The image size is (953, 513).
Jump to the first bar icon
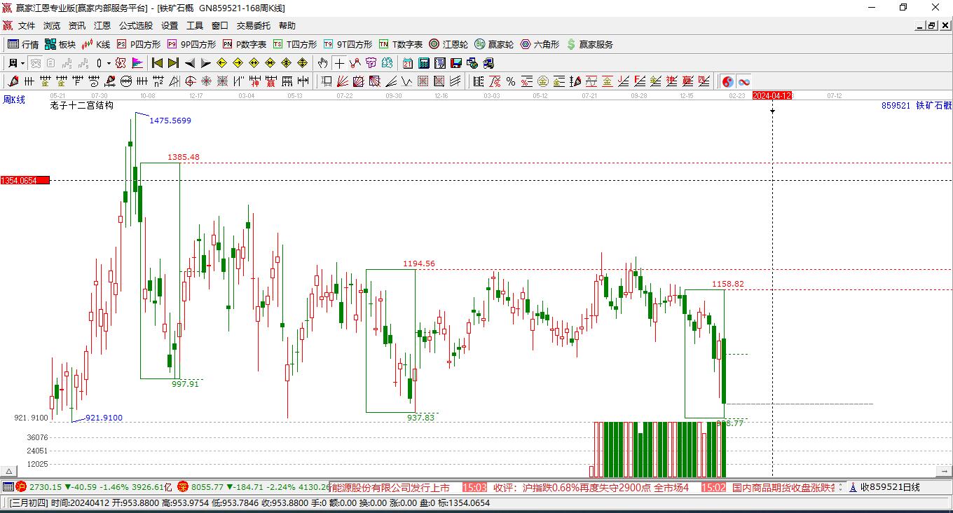[158, 63]
